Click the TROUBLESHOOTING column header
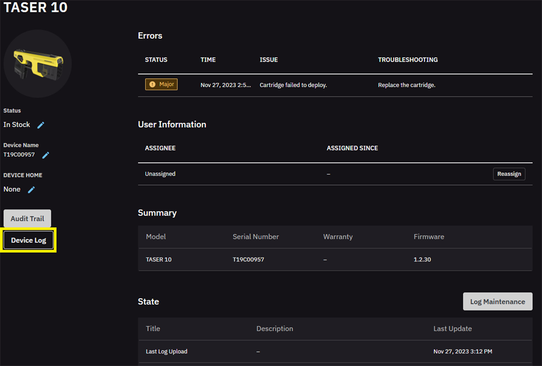Viewport: 542px width, 366px height. tap(407, 60)
